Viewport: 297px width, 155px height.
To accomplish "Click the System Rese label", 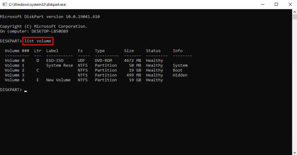I will pos(60,65).
